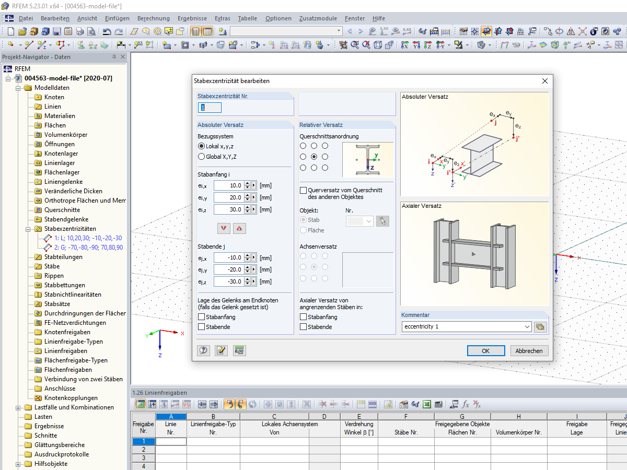Viewport: 627px width, 470px height.
Task: Open the Kommentar dropdown list
Action: coord(526,326)
